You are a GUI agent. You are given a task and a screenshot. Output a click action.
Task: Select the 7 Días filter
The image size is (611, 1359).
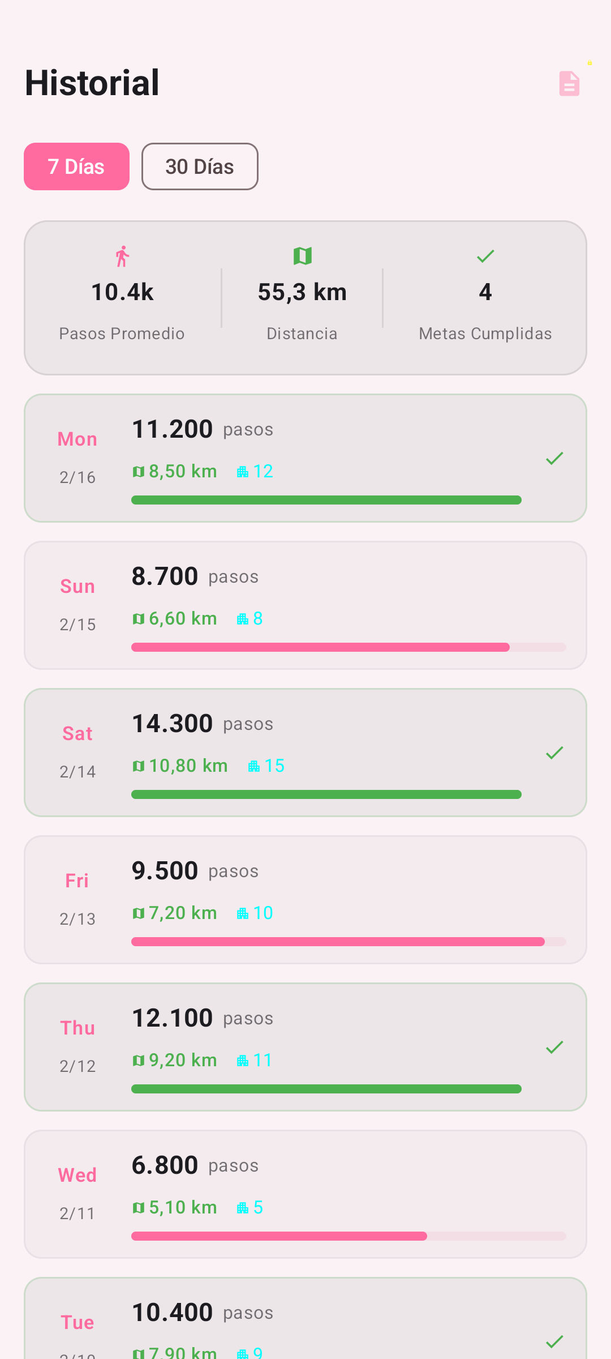point(76,166)
